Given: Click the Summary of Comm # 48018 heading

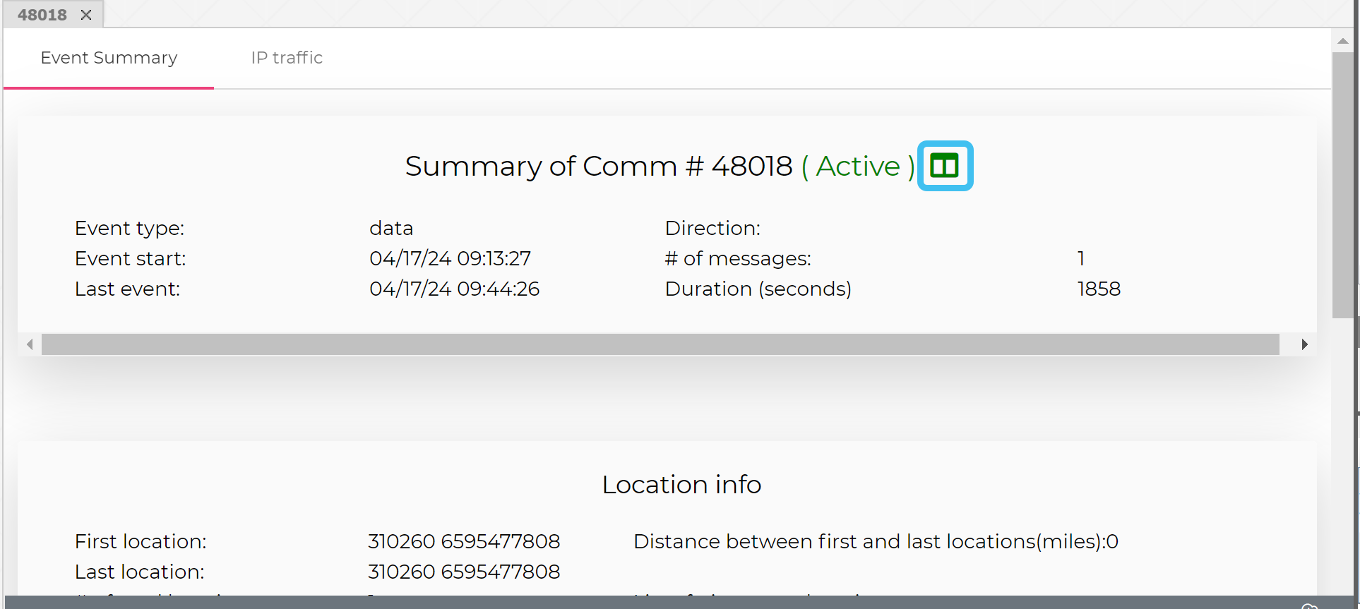Looking at the screenshot, I should pos(599,167).
